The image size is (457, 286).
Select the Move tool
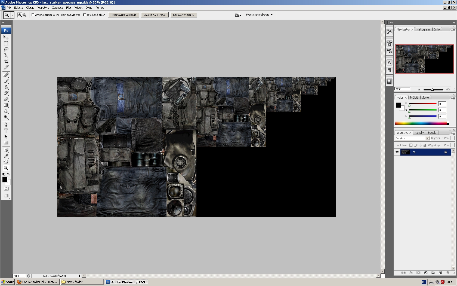[6, 37]
